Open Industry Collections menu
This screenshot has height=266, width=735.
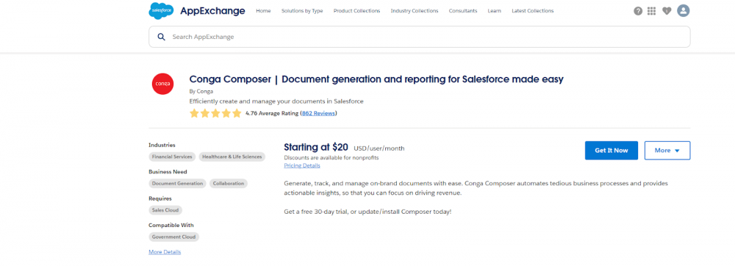tap(415, 11)
